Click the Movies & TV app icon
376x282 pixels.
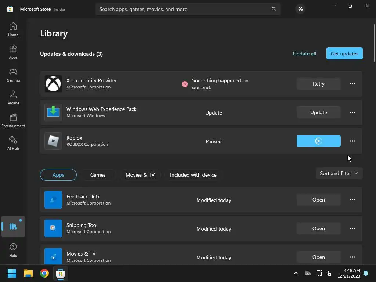53,257
